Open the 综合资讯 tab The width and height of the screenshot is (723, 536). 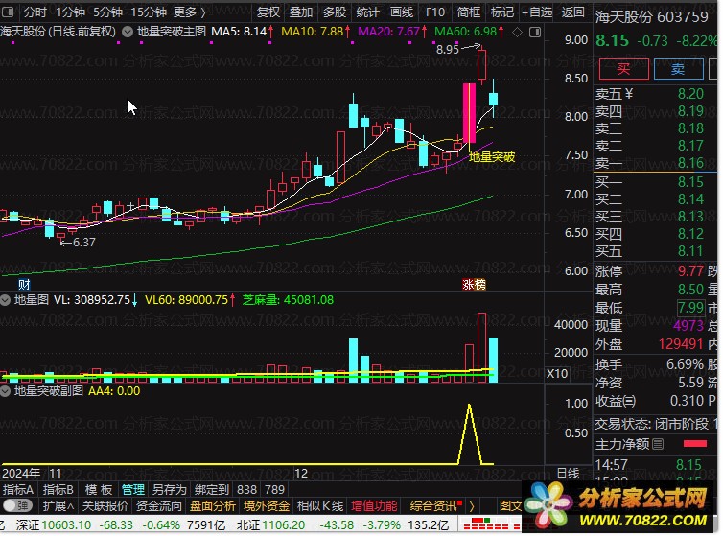433,506
